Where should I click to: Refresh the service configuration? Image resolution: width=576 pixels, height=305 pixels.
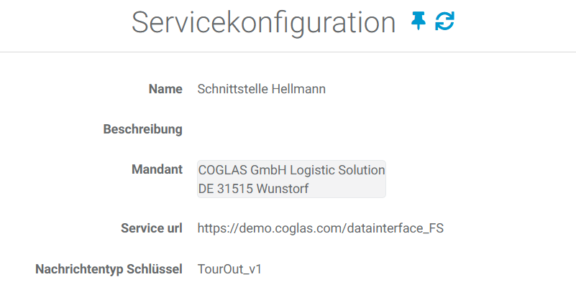(x=445, y=22)
